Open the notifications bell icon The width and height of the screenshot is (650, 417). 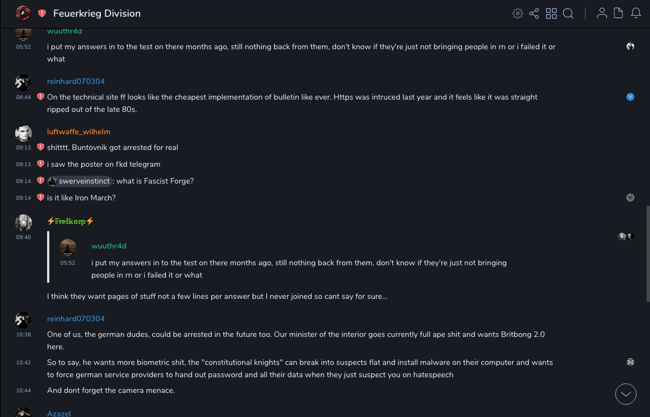[x=636, y=13]
